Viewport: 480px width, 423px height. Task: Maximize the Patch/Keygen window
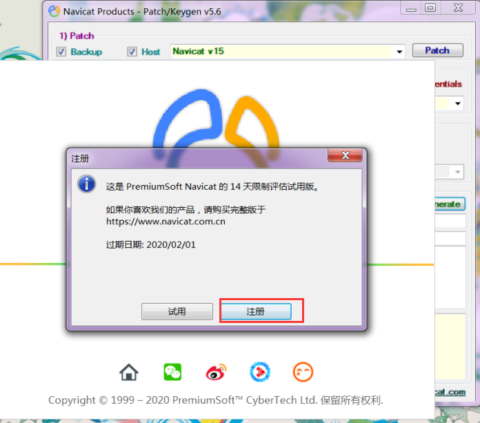[x=430, y=8]
